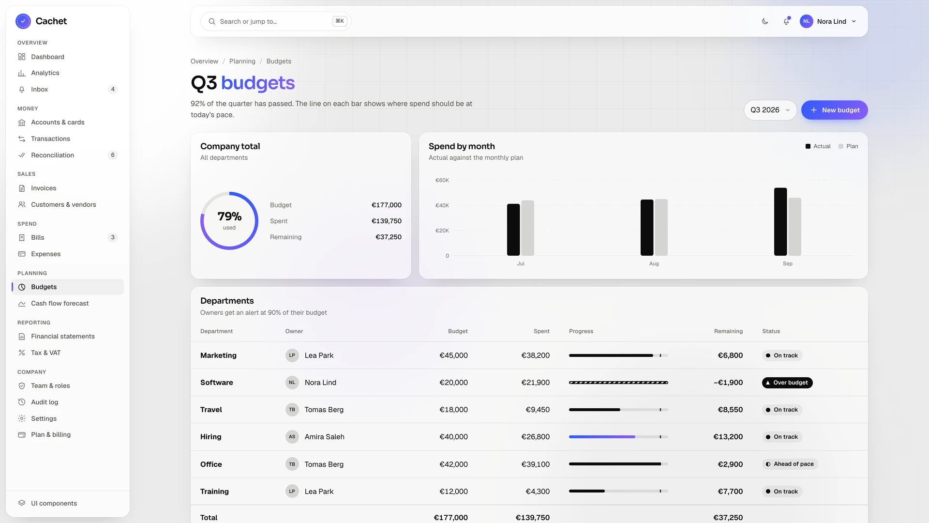This screenshot has height=523, width=929.
Task: Toggle the Actual series legend
Action: [x=818, y=146]
